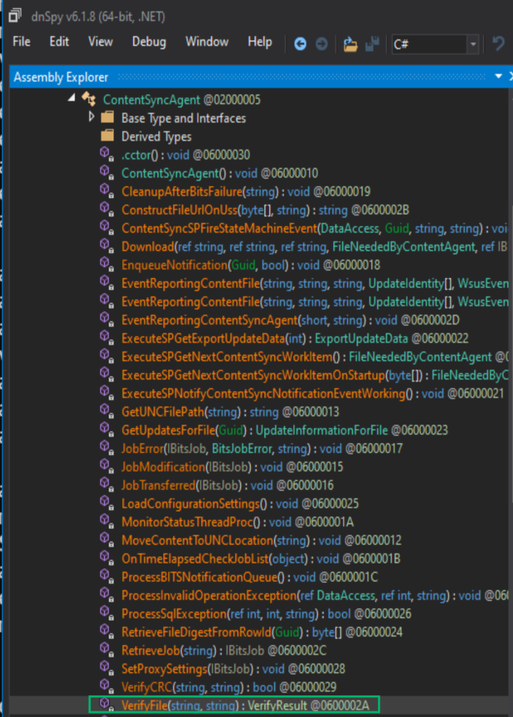Click the Base Type and Interfaces folder icon
Screen dimensions: 513x717
[x=108, y=117]
